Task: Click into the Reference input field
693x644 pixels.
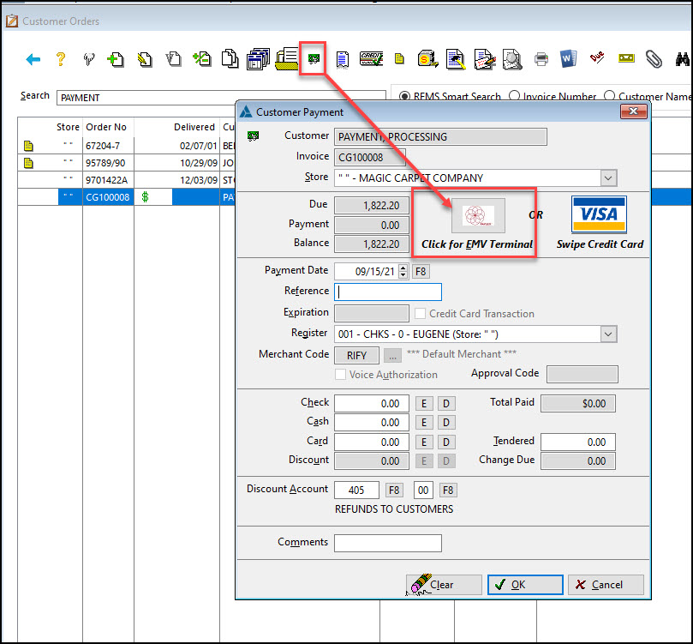Action: point(387,292)
